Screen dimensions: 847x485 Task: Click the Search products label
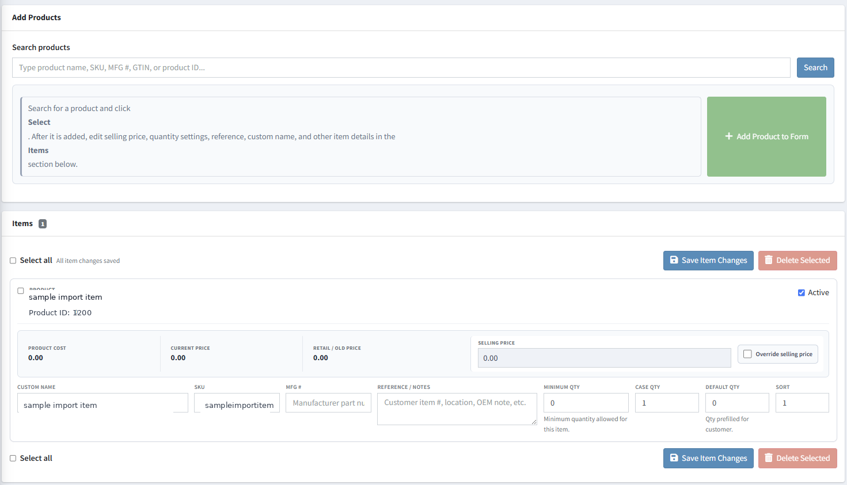coord(41,47)
